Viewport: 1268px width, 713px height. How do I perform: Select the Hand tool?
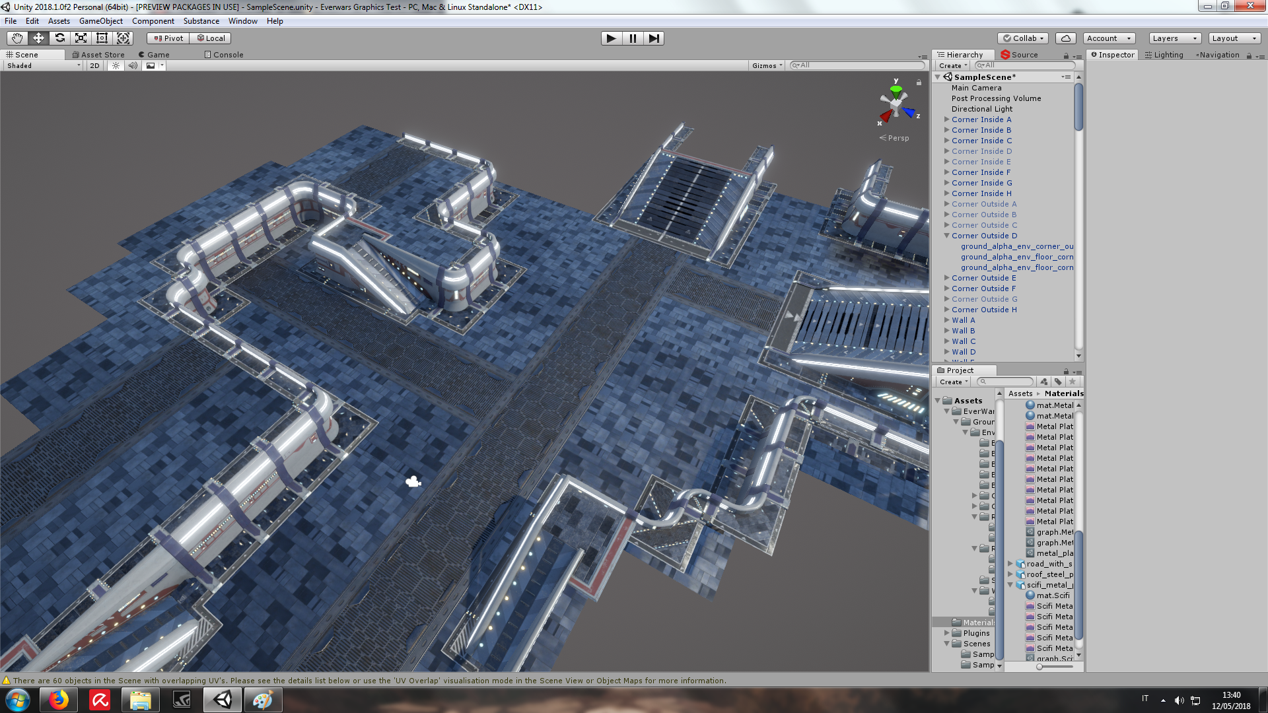point(17,38)
